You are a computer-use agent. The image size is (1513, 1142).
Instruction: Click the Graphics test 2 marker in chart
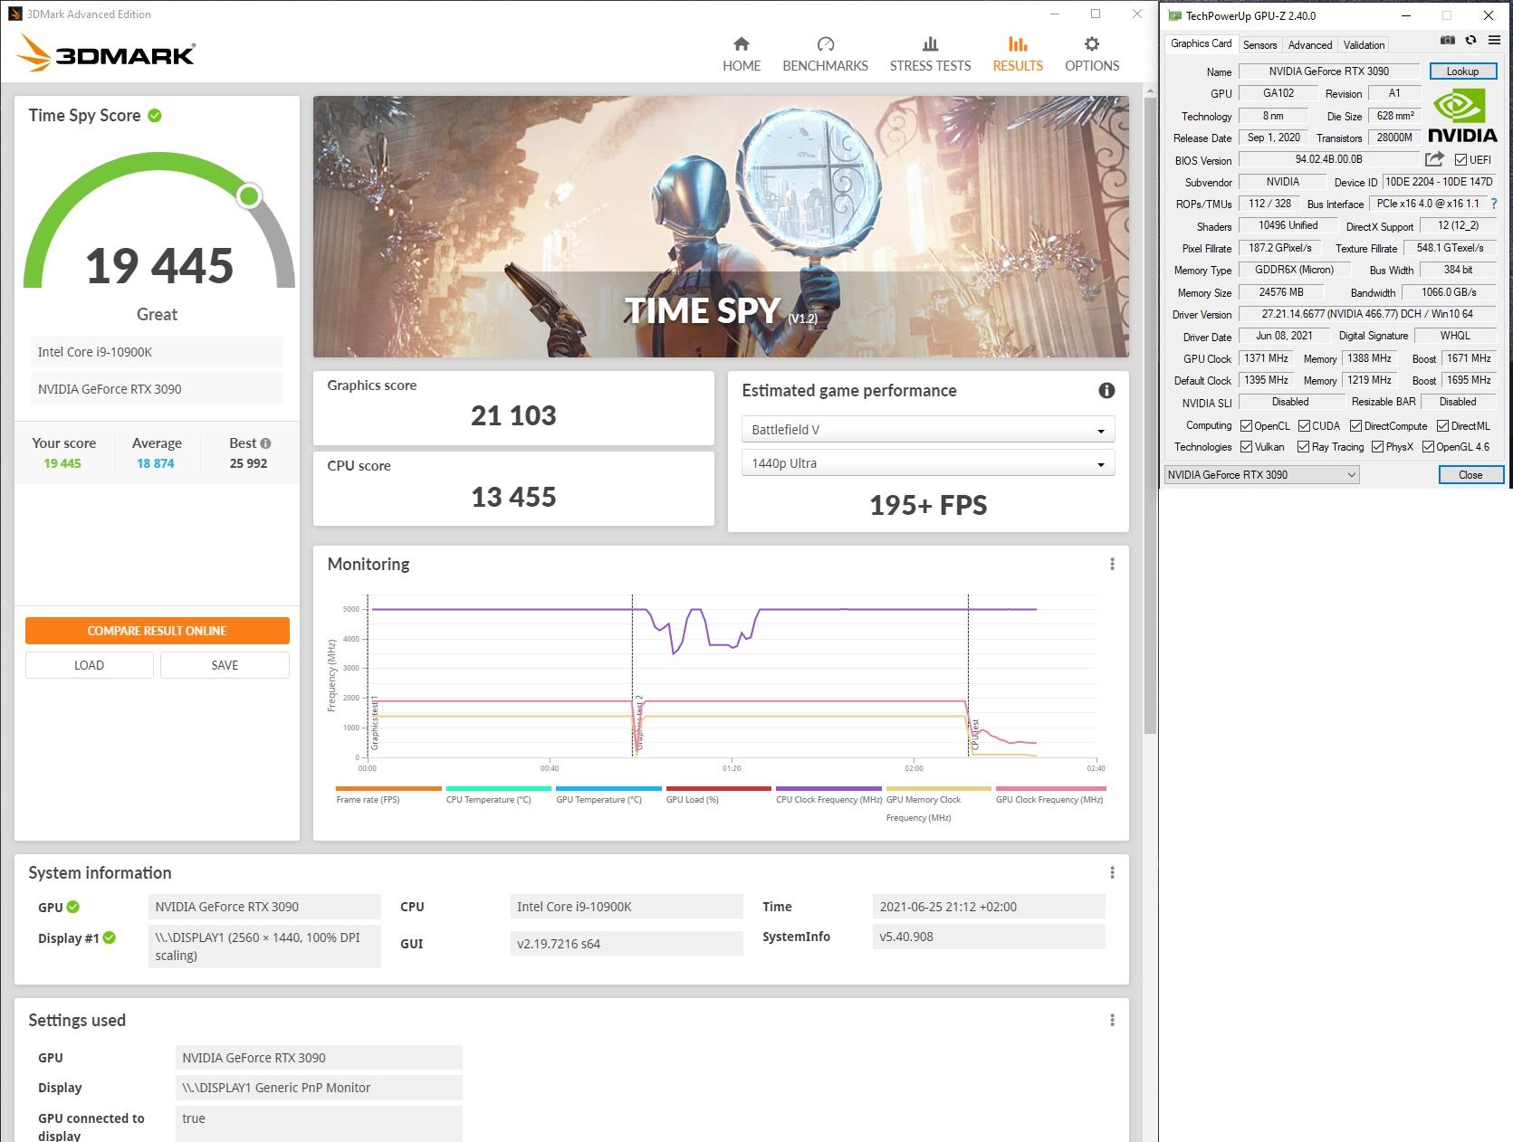click(639, 721)
